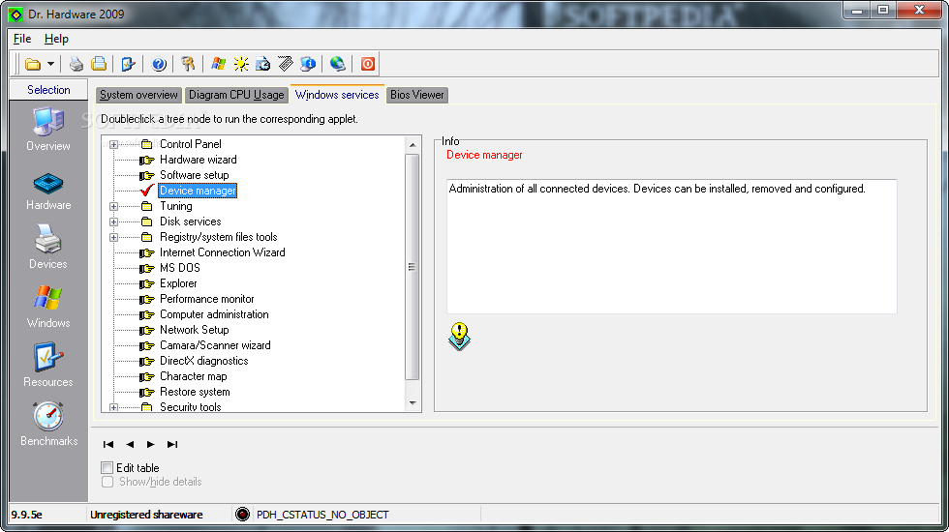The image size is (949, 532).
Task: Click the keys toolbar icon
Action: click(x=188, y=64)
